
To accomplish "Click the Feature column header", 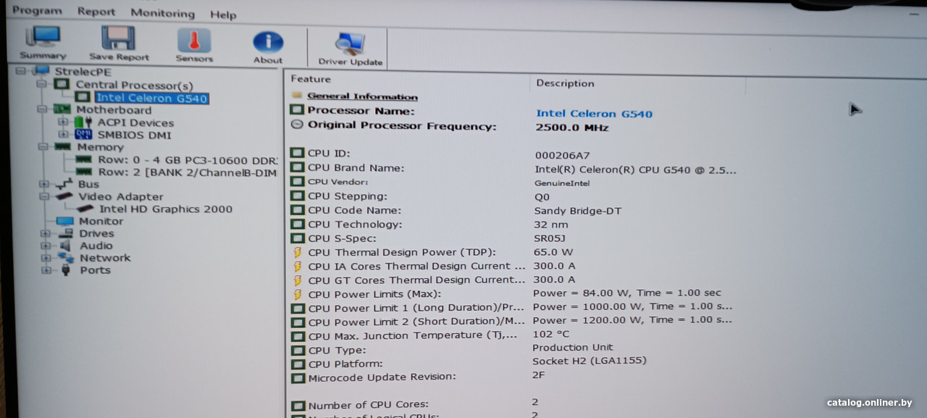I will (311, 79).
